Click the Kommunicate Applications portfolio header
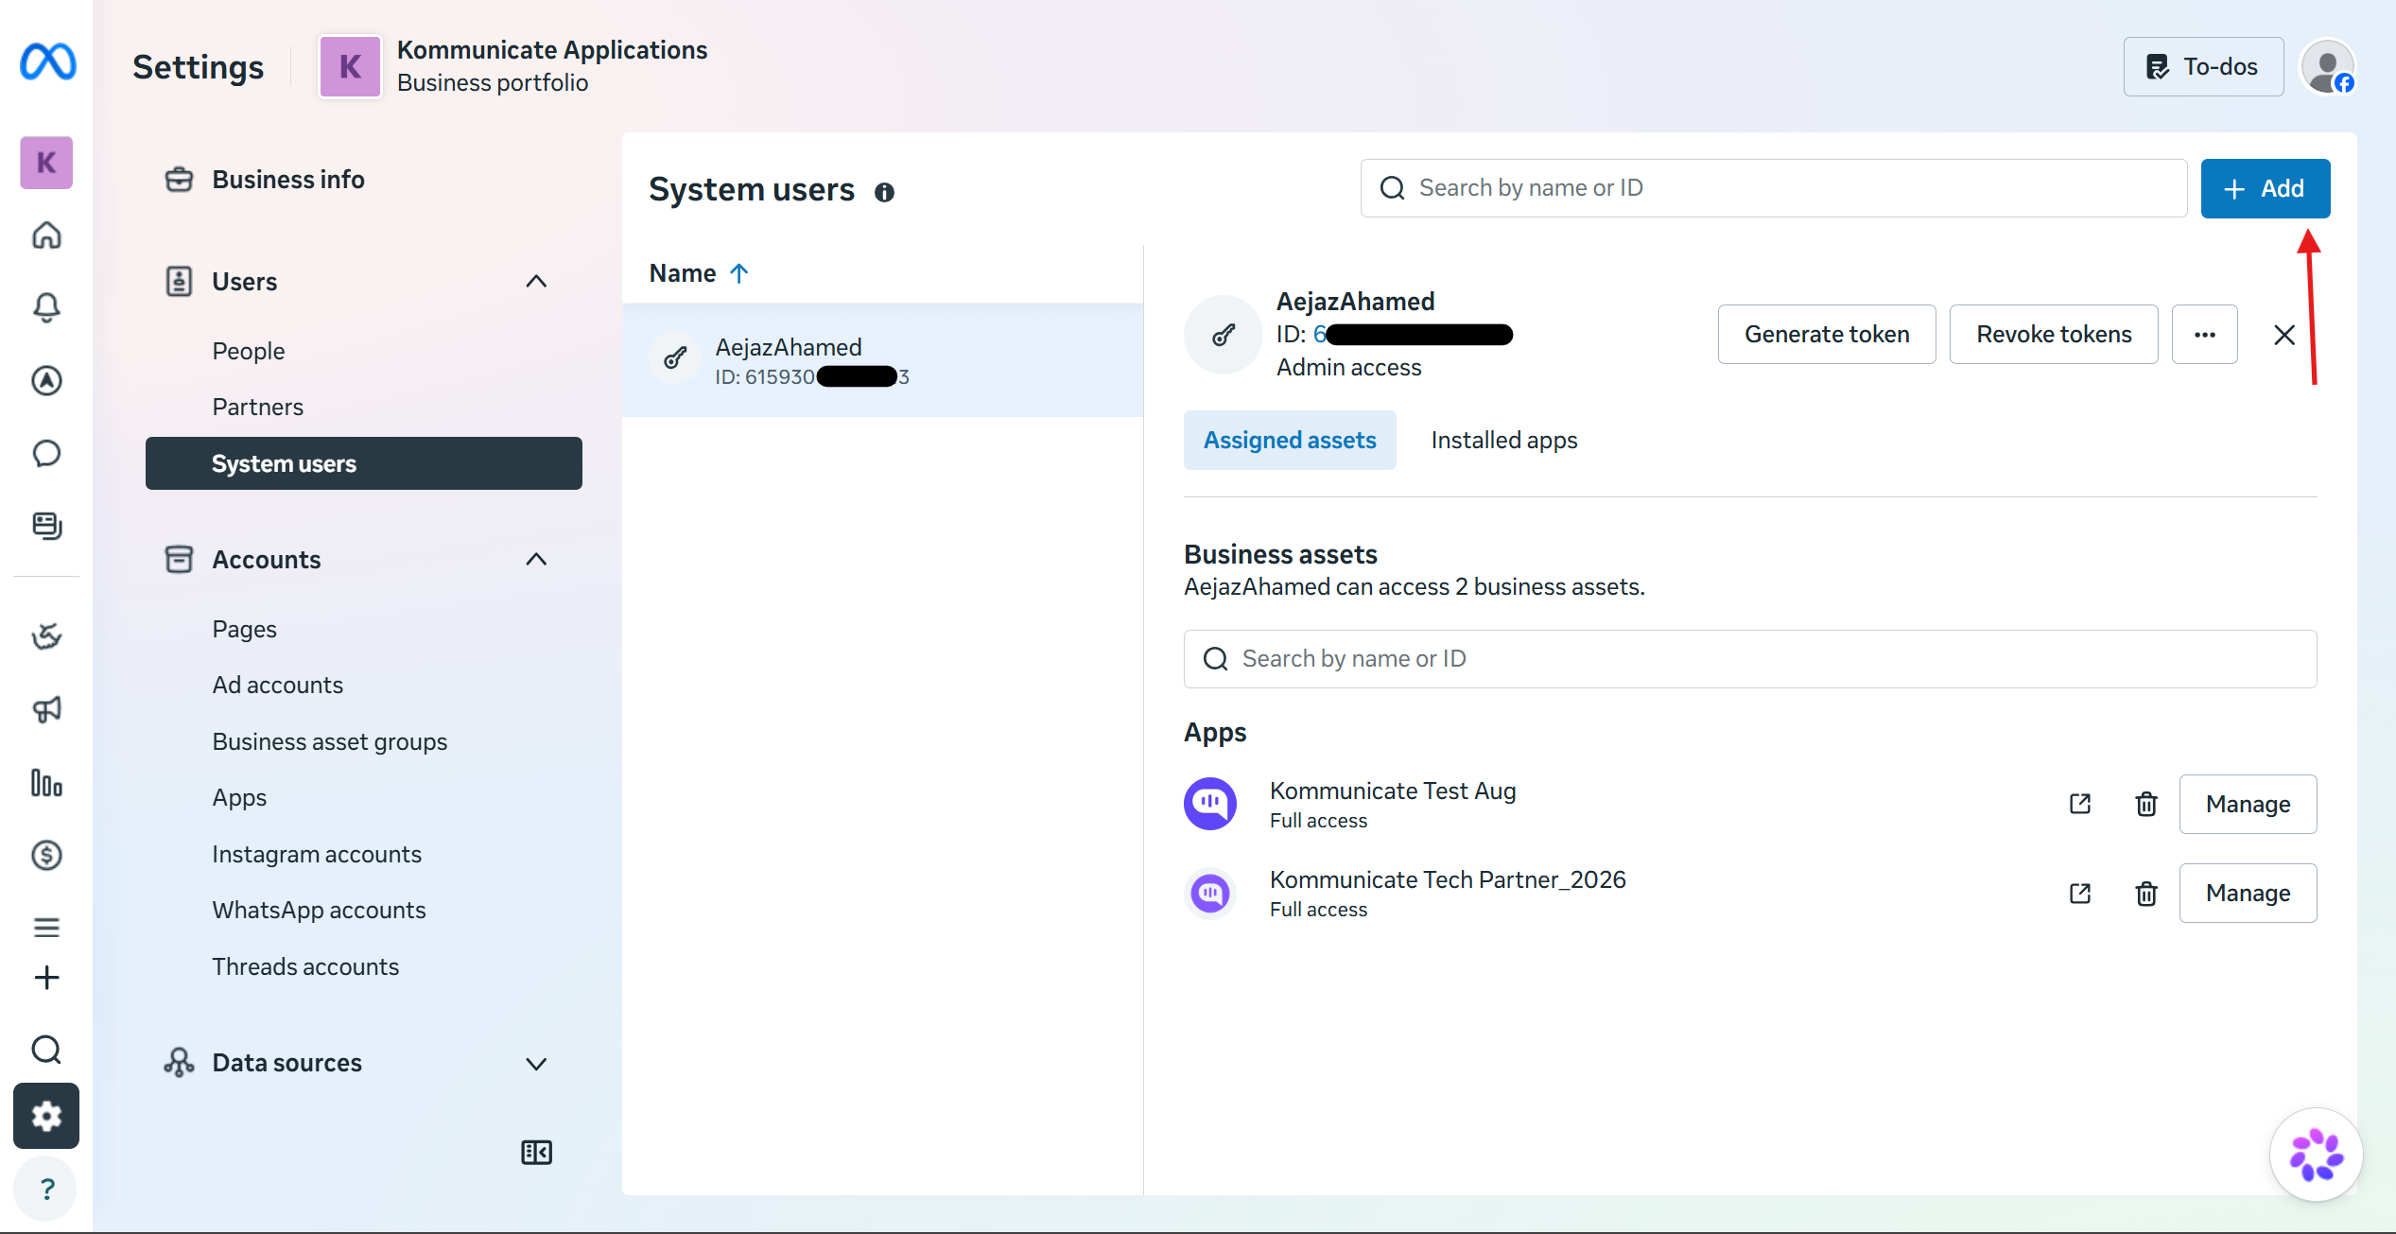2396x1234 pixels. [x=513, y=66]
